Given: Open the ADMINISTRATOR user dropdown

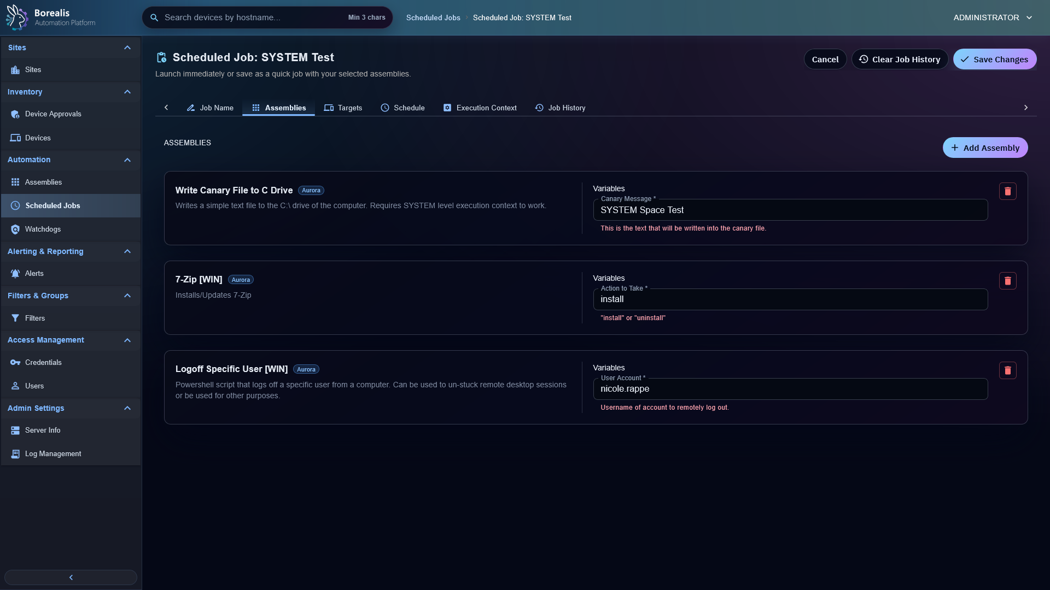Looking at the screenshot, I should (993, 17).
